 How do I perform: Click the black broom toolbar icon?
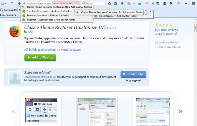coord(171,3)
